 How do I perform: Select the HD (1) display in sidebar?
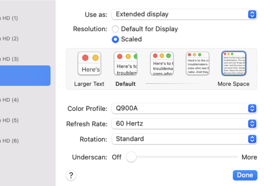(x=10, y=18)
